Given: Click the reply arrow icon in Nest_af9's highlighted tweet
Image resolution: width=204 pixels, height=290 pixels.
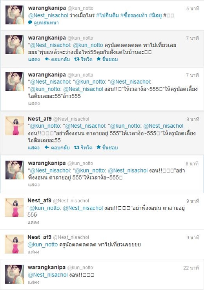Looking at the screenshot, I should tap(47, 147).
